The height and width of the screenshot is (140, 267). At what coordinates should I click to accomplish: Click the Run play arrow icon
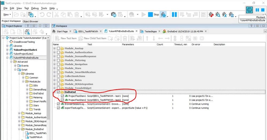pyautogui.click(x=144, y=14)
